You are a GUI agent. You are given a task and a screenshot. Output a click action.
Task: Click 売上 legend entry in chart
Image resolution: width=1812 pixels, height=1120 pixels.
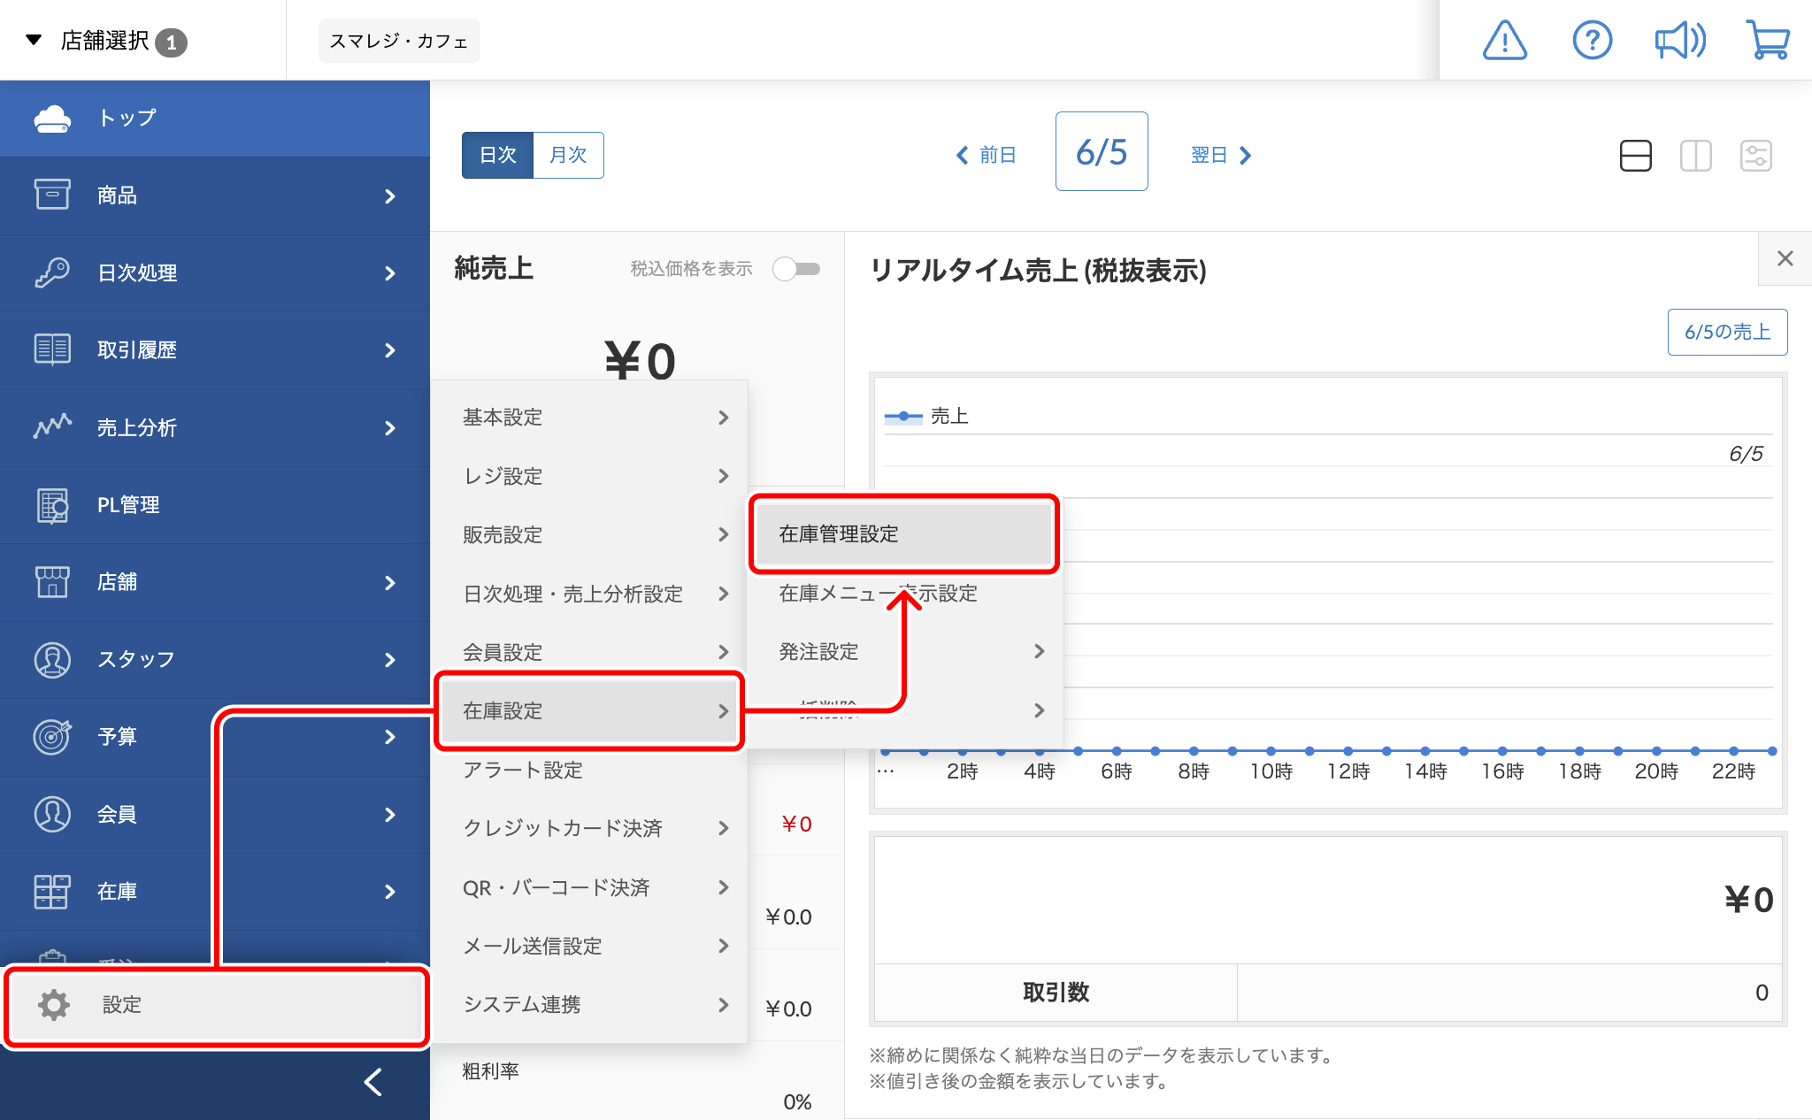tap(926, 416)
